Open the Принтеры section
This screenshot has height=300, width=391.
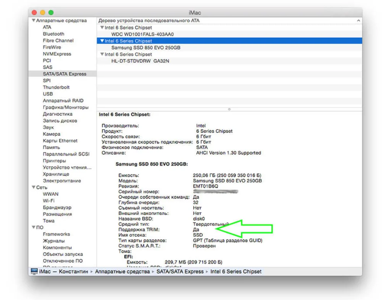click(x=54, y=161)
